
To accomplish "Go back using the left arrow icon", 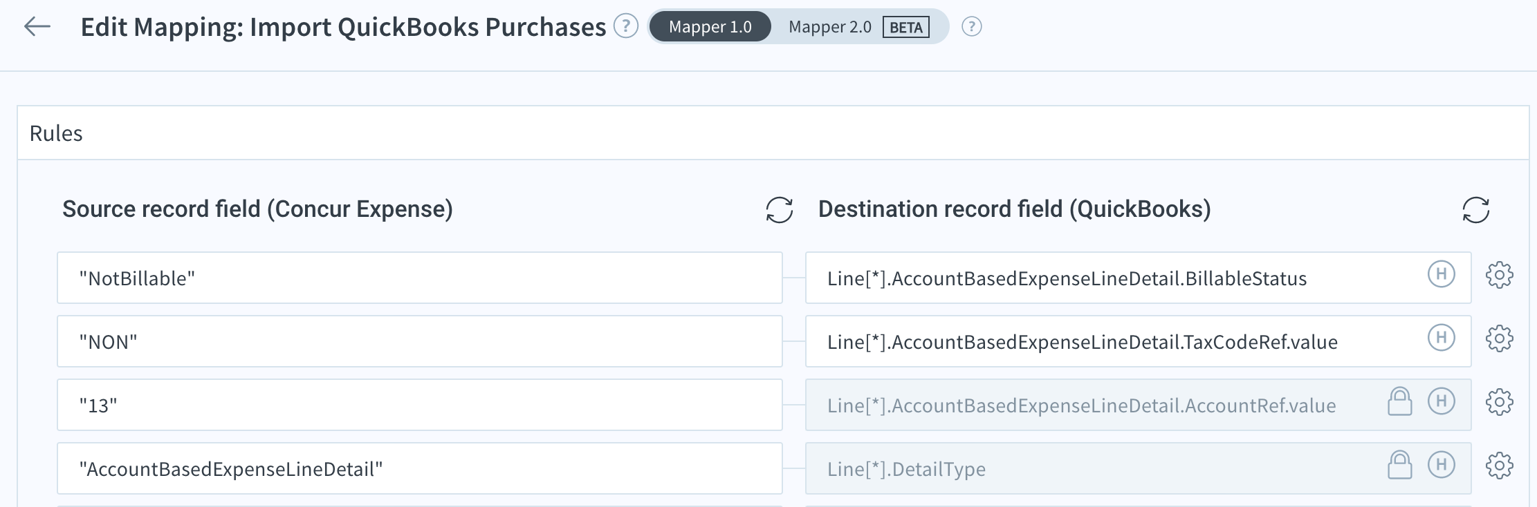I will coord(37,27).
